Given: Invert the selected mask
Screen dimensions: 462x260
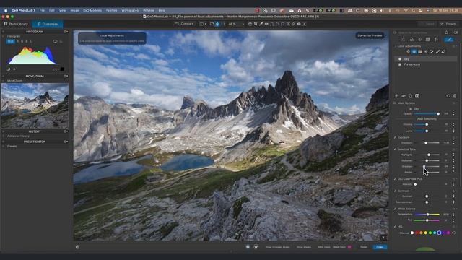Looking at the screenshot, I should pos(417,96).
